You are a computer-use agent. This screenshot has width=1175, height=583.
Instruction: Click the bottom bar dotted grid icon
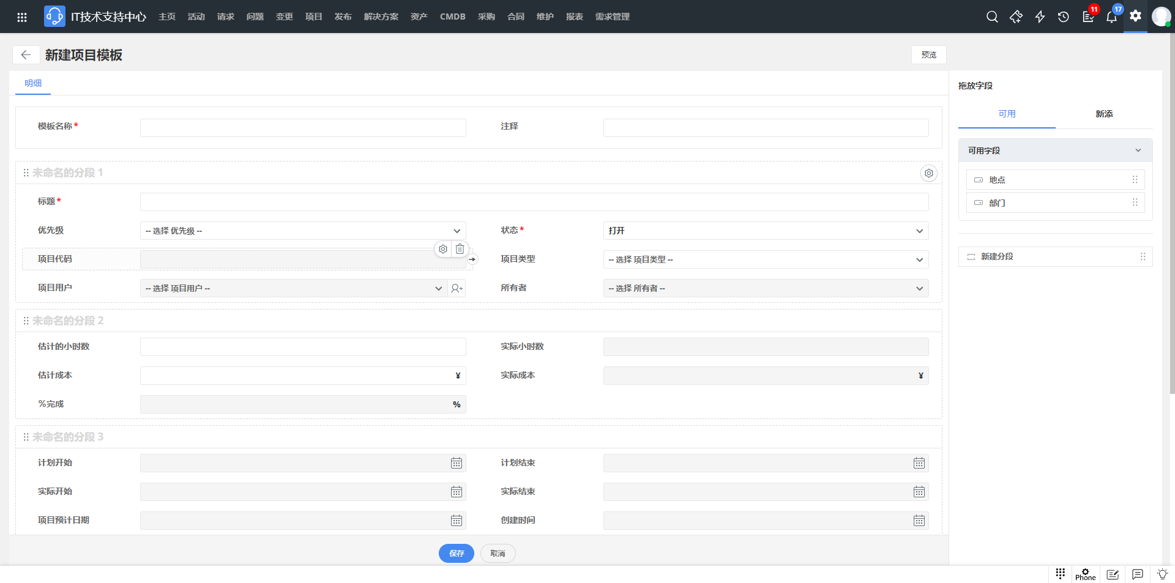1061,573
